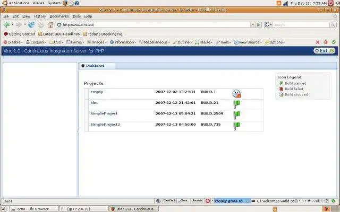Open the System menu in top panel
Viewport: 340px width, 212px height.
[x=54, y=3]
